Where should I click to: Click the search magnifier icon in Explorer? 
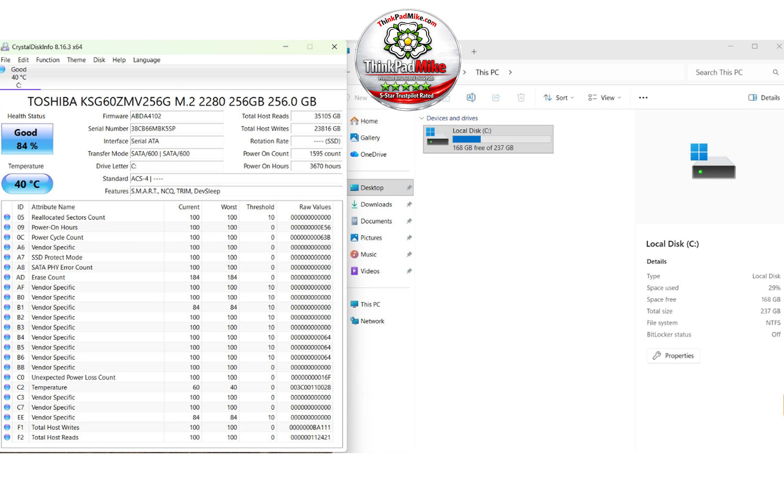775,72
